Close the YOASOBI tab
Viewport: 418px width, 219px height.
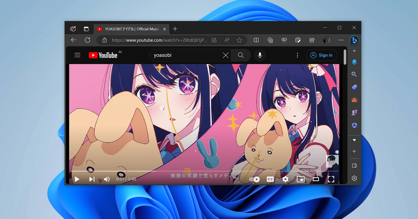(x=165, y=29)
